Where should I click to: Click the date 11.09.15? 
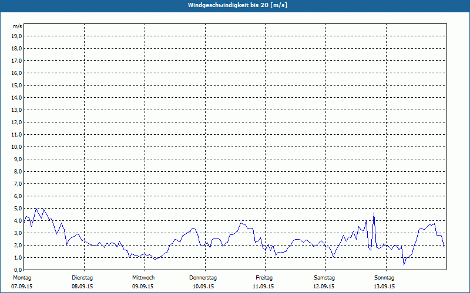pos(263,287)
